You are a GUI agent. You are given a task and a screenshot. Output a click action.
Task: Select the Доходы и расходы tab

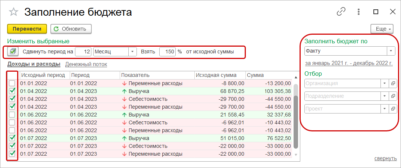(x=34, y=64)
